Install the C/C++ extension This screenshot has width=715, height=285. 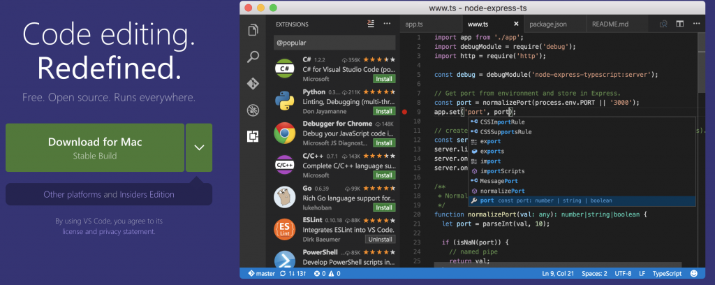pos(384,175)
